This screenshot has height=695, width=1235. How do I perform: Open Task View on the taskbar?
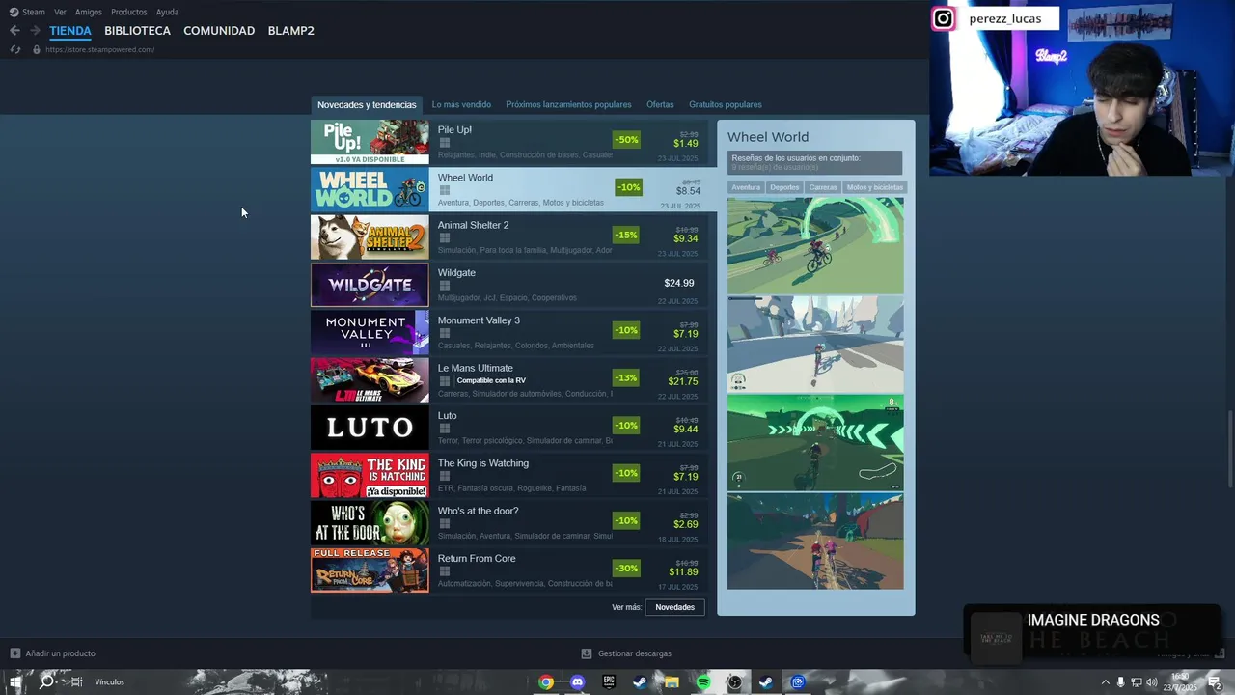coord(77,682)
